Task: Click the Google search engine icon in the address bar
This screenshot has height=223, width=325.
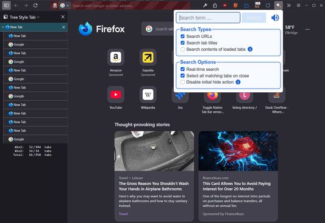Action: [x=62, y=5]
